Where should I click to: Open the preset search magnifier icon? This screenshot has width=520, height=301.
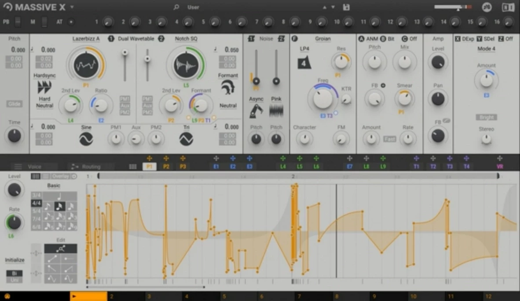(x=176, y=7)
